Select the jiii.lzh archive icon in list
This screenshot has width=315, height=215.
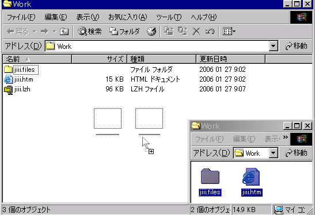pos(9,90)
